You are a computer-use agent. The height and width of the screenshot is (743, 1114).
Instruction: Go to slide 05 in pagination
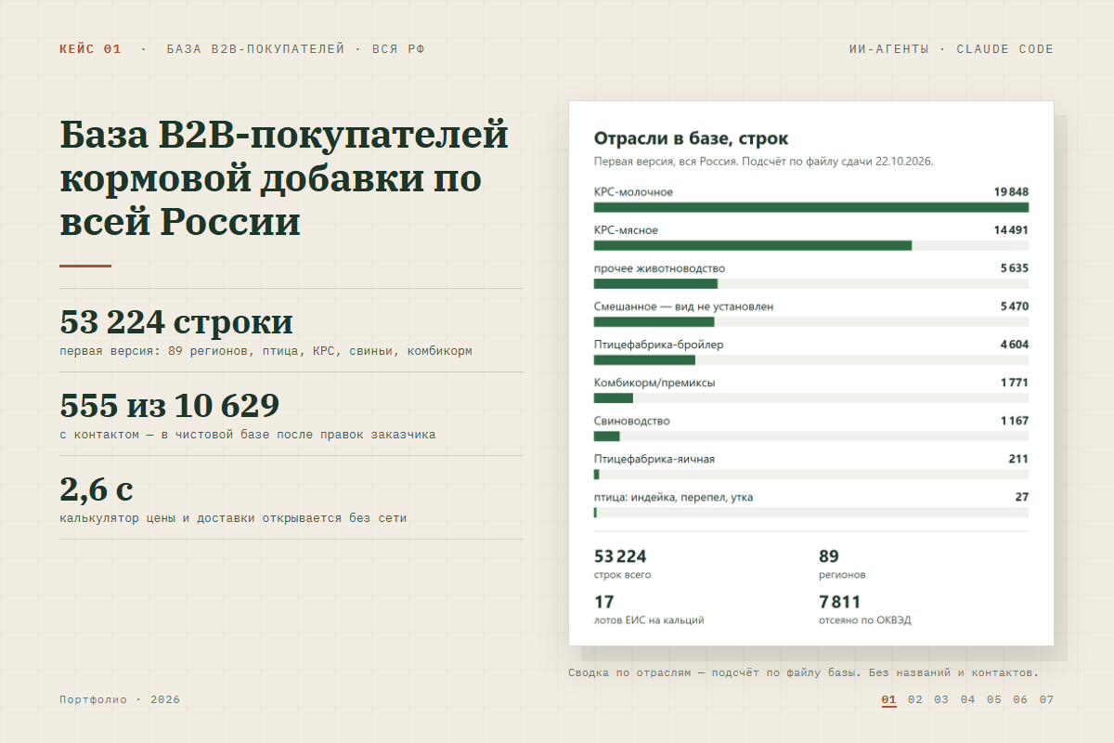[x=994, y=699]
